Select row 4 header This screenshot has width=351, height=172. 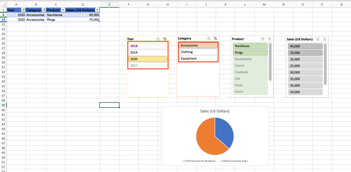3,15
